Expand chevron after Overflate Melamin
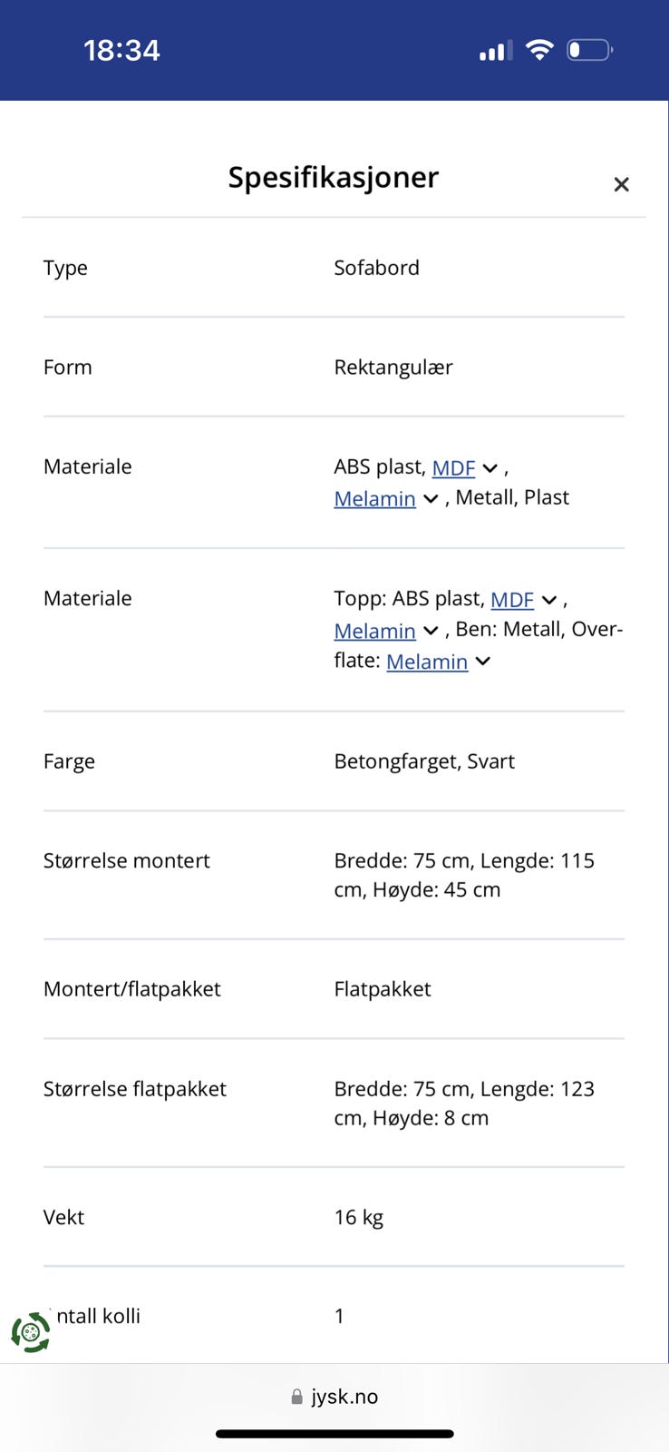This screenshot has height=1452, width=669. [483, 662]
